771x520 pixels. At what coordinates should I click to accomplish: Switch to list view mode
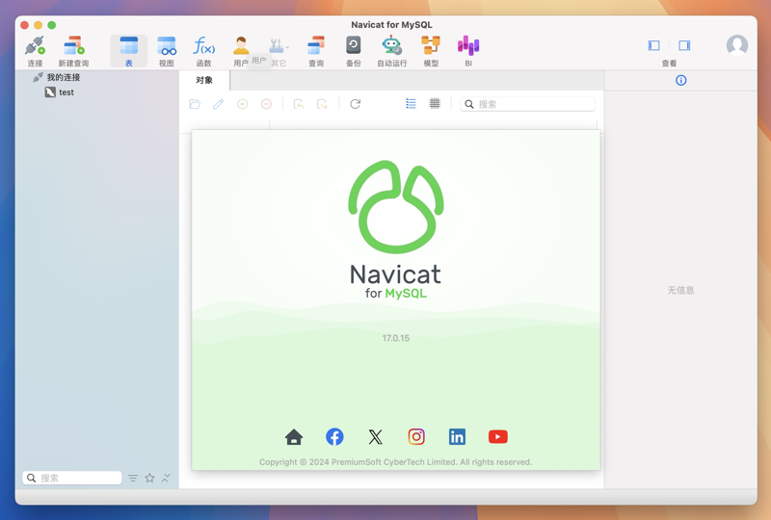tap(411, 103)
